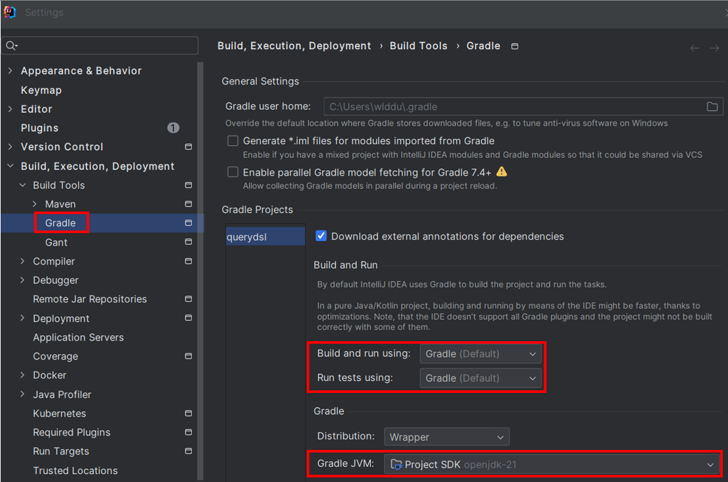
Task: Click project-level icon on Run Targets row
Action: tap(189, 451)
